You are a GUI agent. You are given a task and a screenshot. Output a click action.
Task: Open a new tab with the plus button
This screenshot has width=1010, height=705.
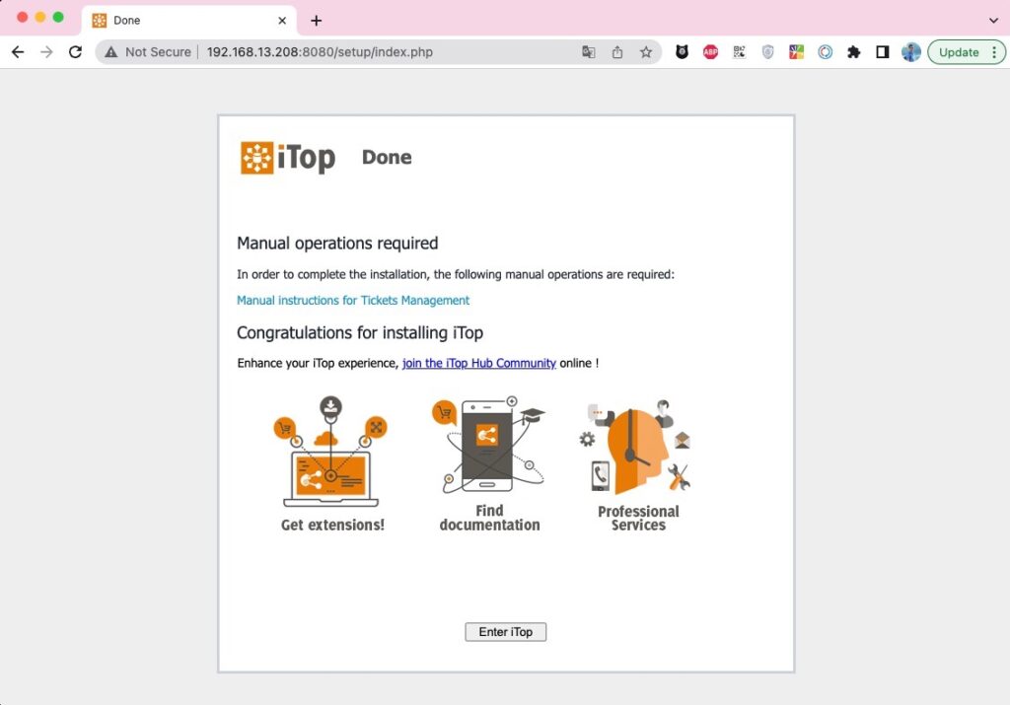click(x=316, y=21)
